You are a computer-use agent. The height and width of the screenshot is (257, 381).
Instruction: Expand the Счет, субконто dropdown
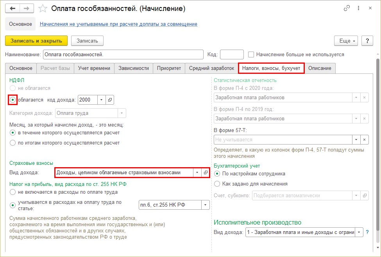tap(356, 196)
